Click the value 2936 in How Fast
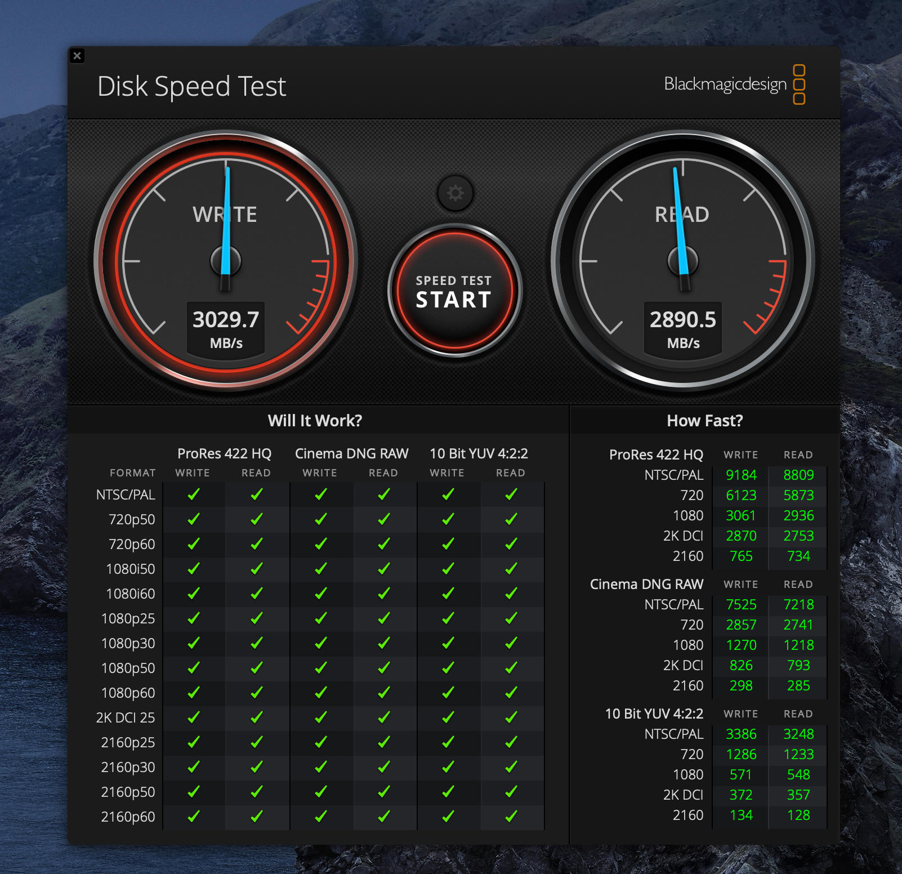This screenshot has height=874, width=902. coord(798,516)
